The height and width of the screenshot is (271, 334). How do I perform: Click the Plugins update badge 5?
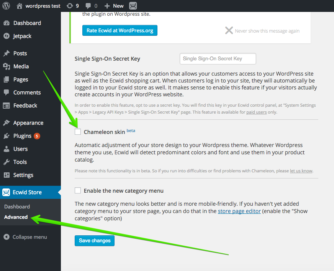pos(37,136)
